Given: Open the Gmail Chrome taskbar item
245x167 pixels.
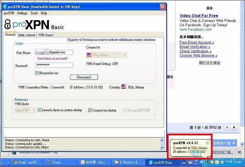Looking at the screenshot, I should (27, 162).
